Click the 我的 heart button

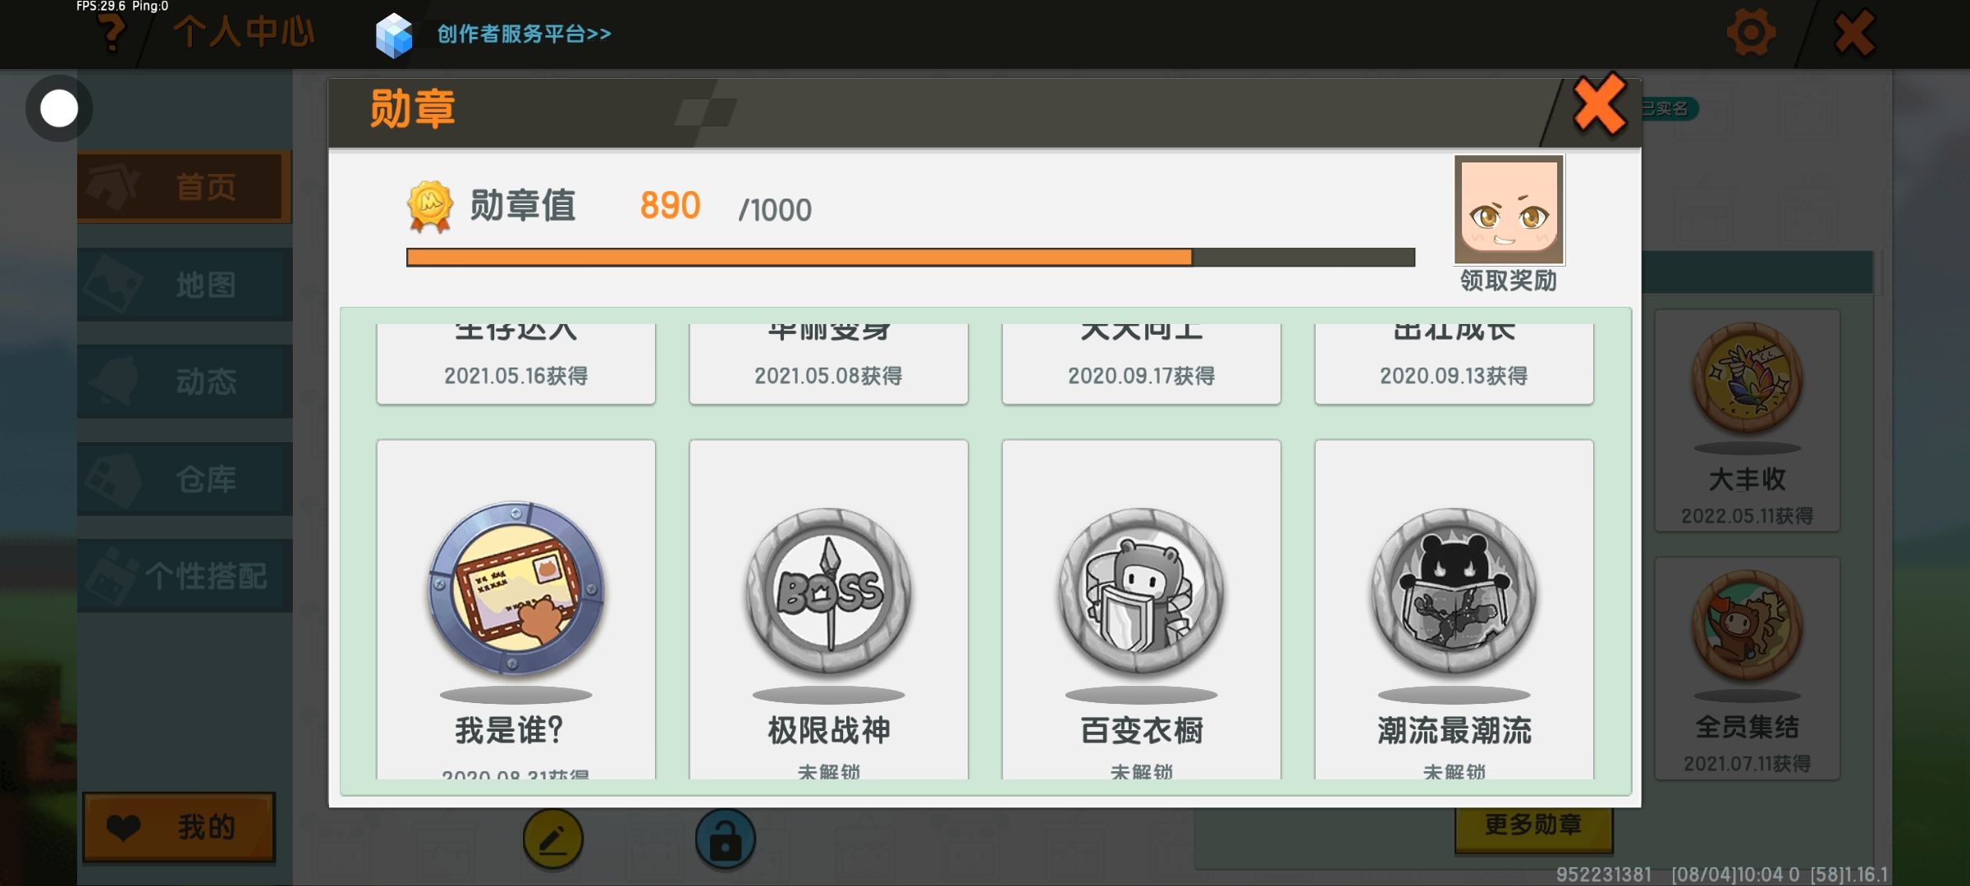179,827
